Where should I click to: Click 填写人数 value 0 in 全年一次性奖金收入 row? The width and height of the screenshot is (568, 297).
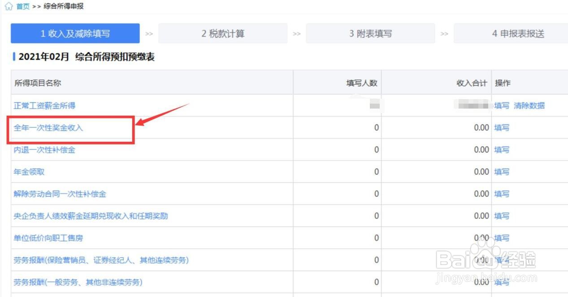click(377, 128)
